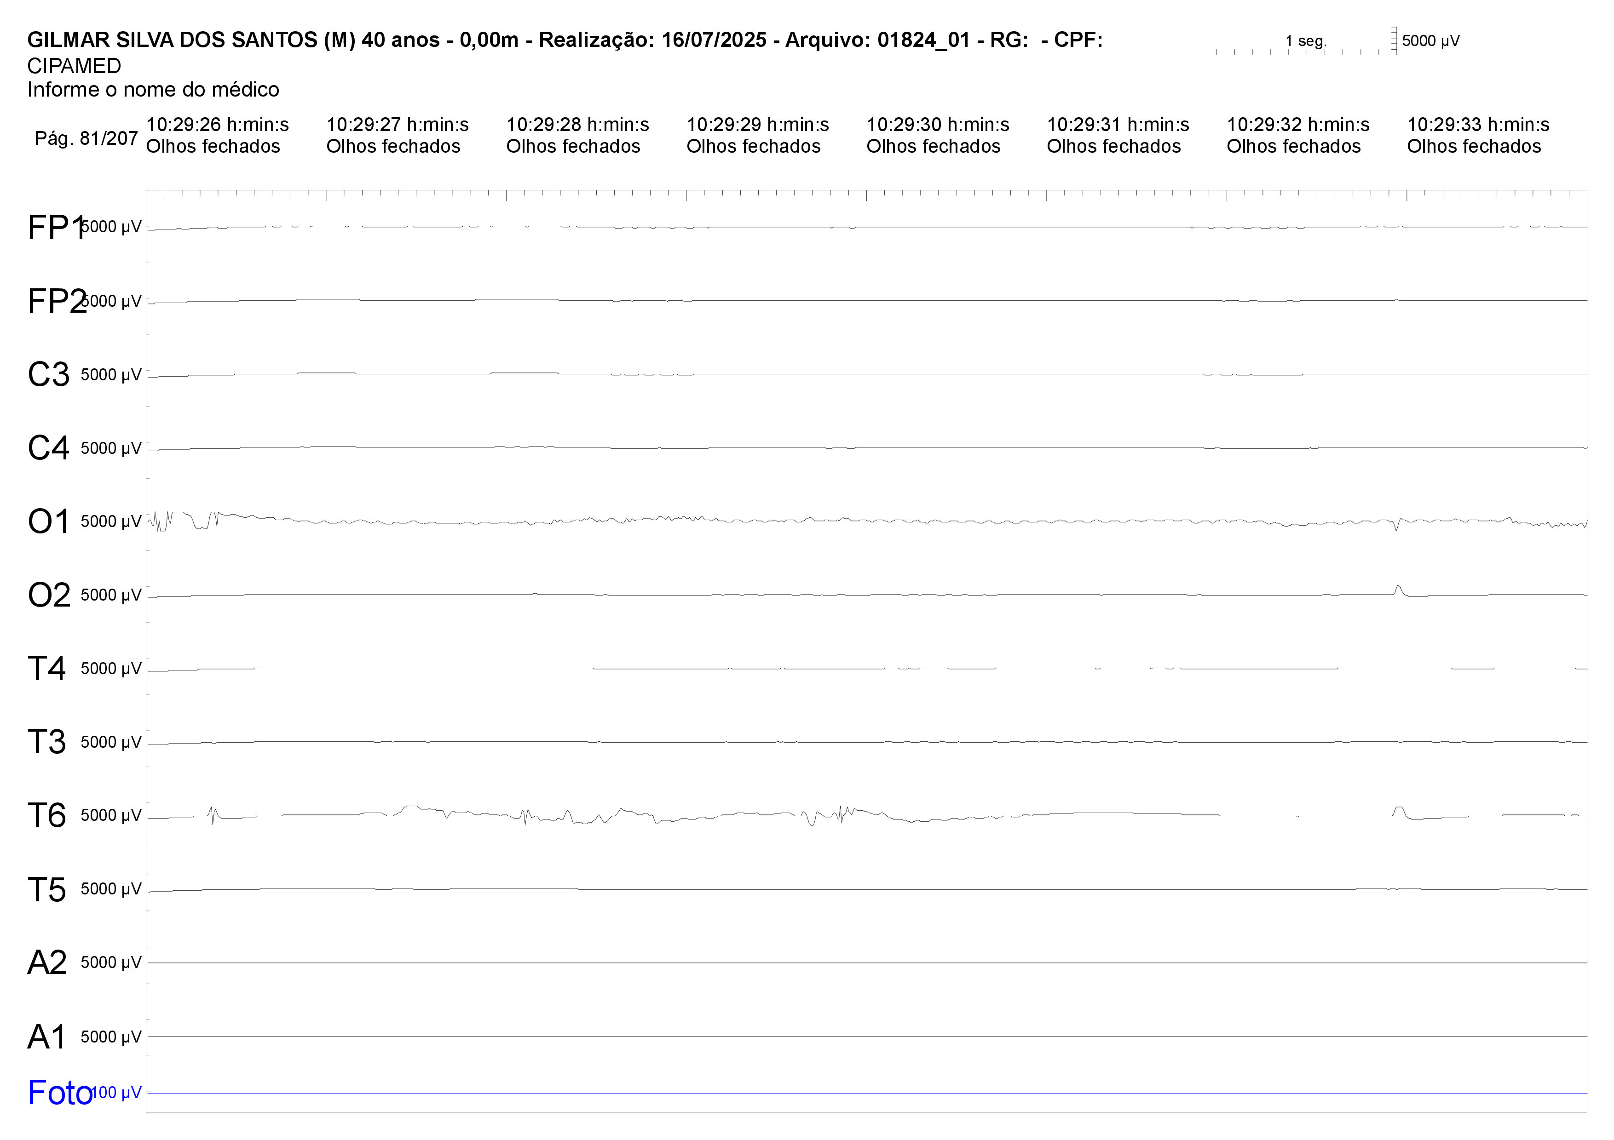The height and width of the screenshot is (1140, 1614).
Task: Click the 10:29:31 timestamp
Action: (x=1118, y=125)
